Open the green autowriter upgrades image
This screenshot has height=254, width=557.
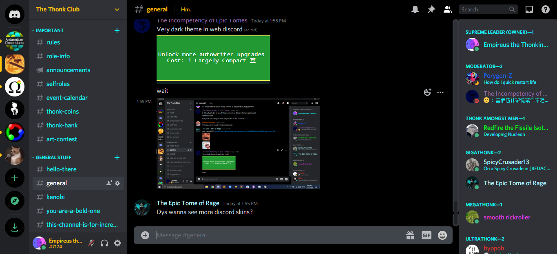213,59
